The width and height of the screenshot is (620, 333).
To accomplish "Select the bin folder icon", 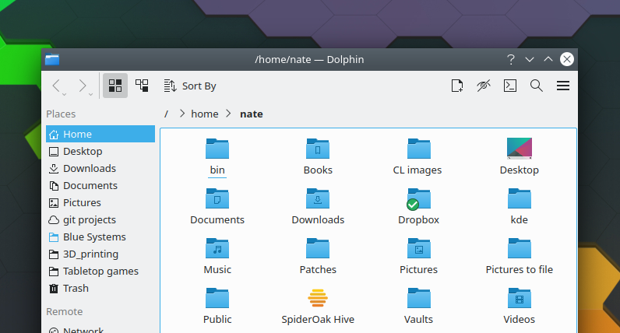I will pos(217,149).
